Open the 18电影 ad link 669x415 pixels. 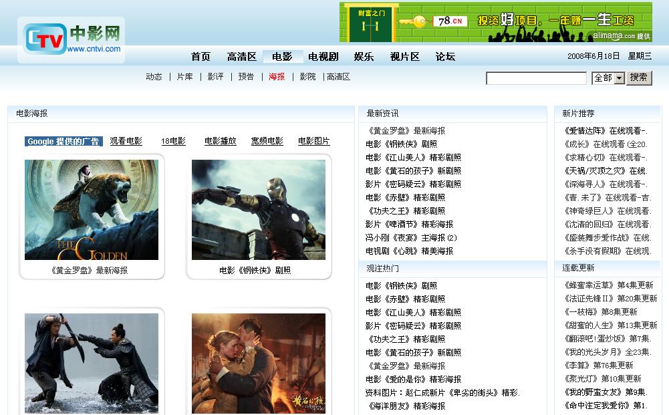173,141
